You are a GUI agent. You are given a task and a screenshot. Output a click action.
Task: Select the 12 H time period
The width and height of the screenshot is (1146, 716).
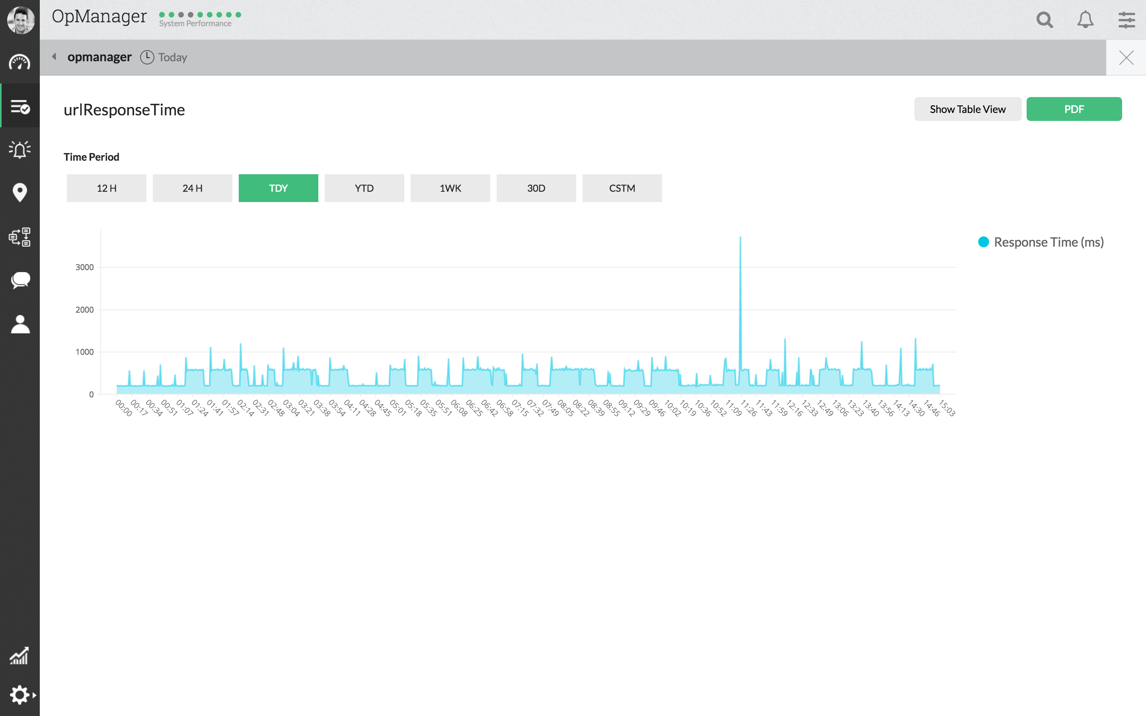coord(107,188)
